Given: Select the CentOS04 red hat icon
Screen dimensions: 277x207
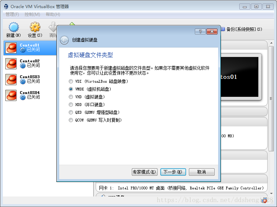Looking at the screenshot, I should (11, 95).
